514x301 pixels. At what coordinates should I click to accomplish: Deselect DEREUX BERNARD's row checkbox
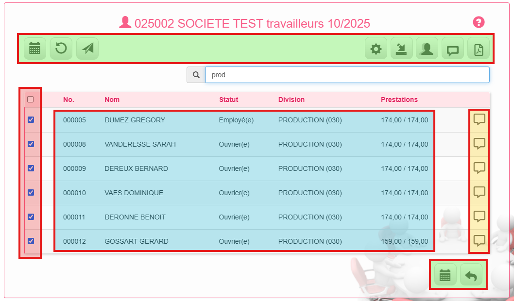(x=31, y=168)
